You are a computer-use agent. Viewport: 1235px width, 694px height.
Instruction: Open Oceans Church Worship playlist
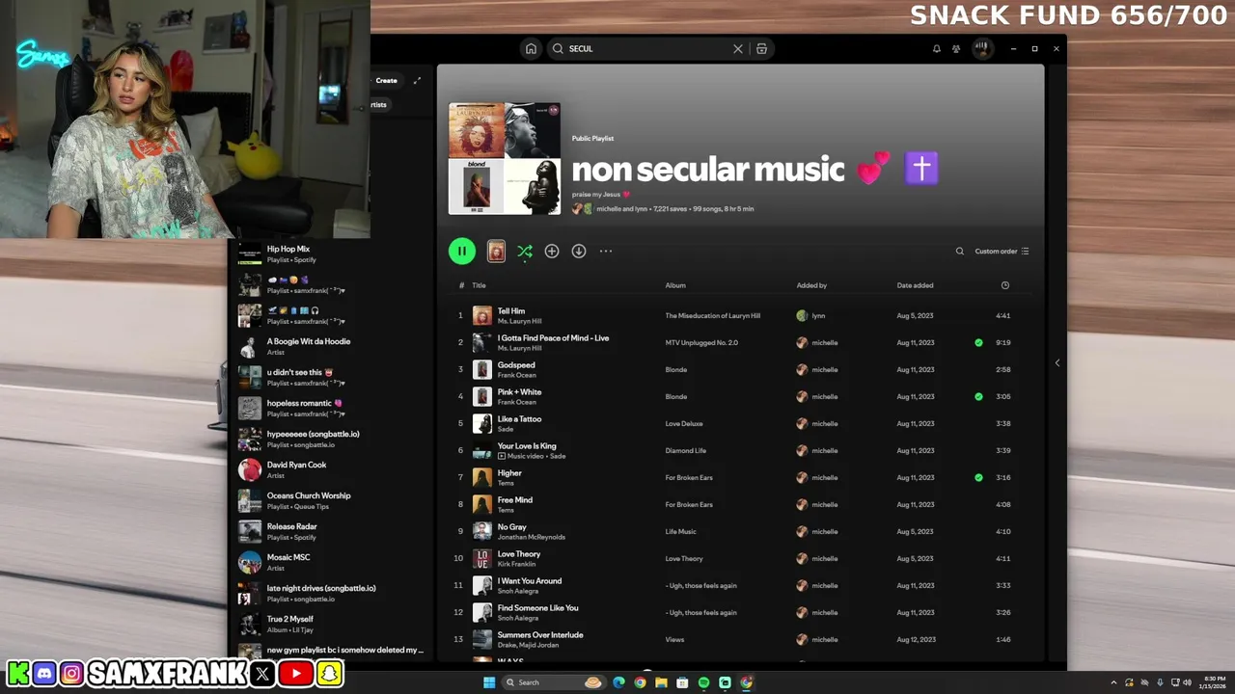click(x=331, y=500)
